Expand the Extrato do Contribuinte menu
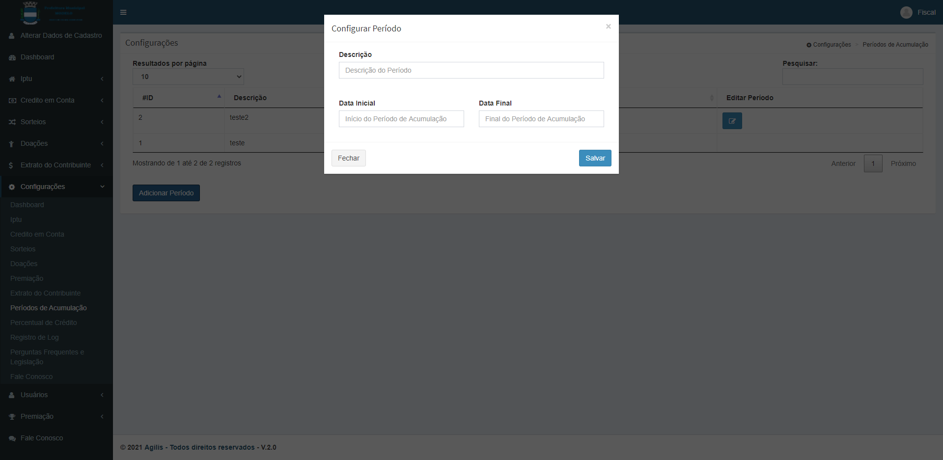The image size is (943, 460). pos(56,165)
